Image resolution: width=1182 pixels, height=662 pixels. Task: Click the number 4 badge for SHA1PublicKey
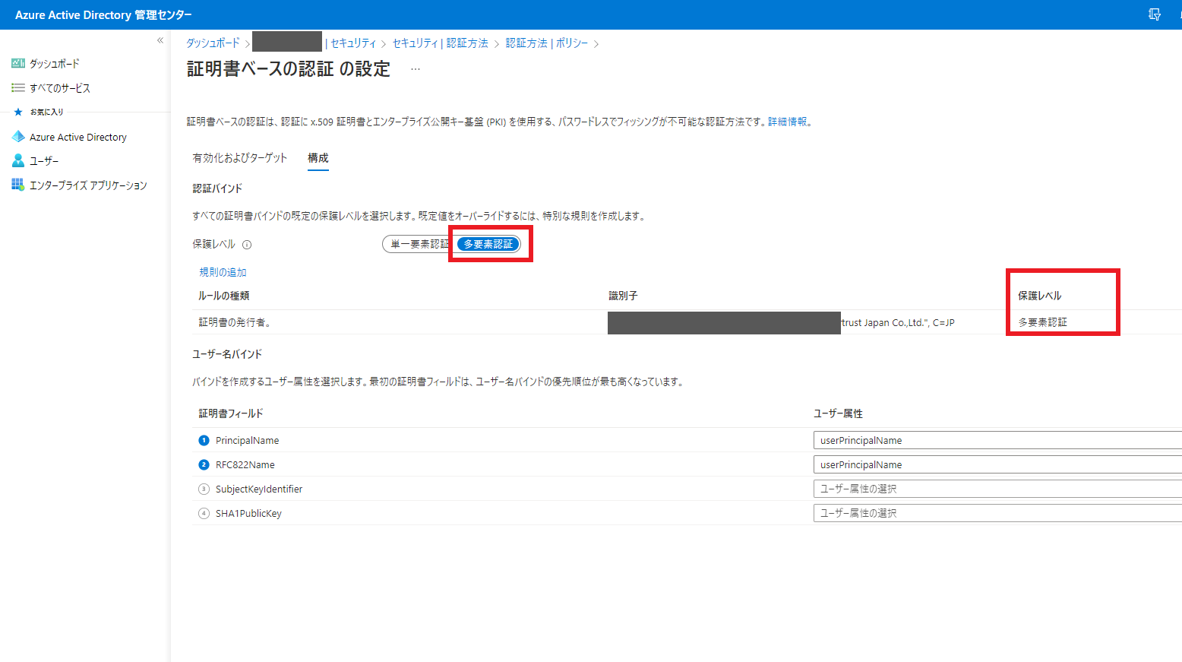click(x=204, y=513)
